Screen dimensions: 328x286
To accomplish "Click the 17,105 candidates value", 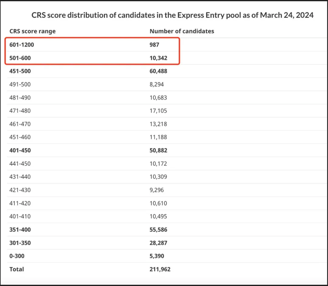I will pyautogui.click(x=158, y=111).
